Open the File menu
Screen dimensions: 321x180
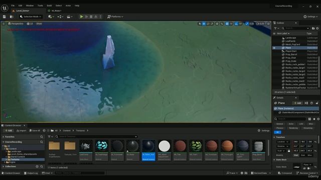click(13, 5)
